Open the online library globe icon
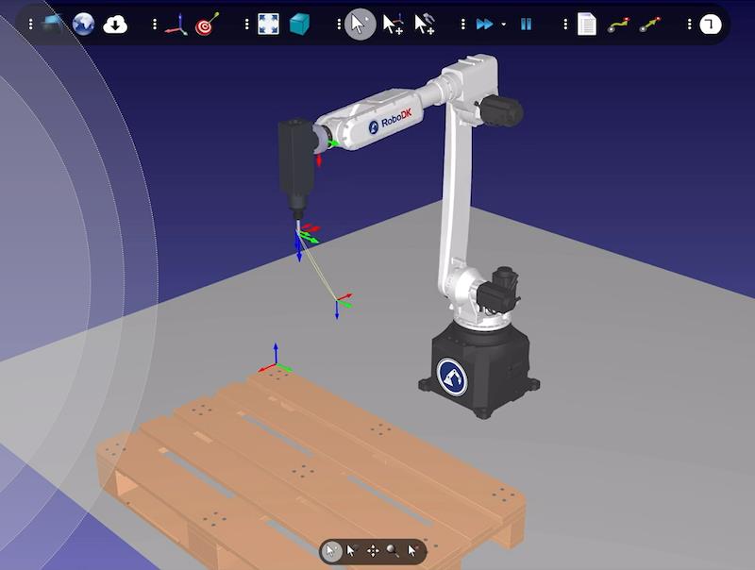The width and height of the screenshot is (755, 570). [83, 25]
